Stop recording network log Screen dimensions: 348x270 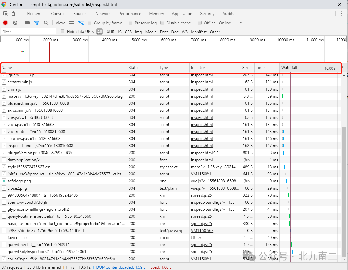5,23
